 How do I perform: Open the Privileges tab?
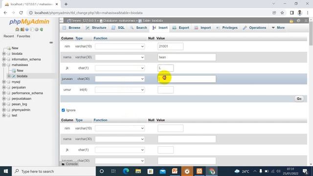point(227,28)
